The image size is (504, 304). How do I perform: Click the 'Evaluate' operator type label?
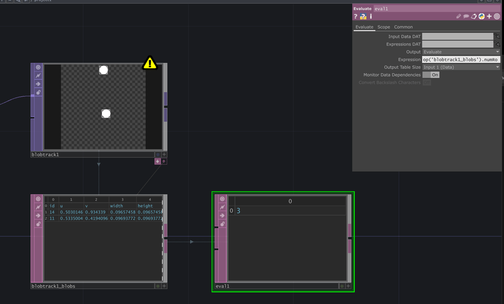(x=363, y=9)
